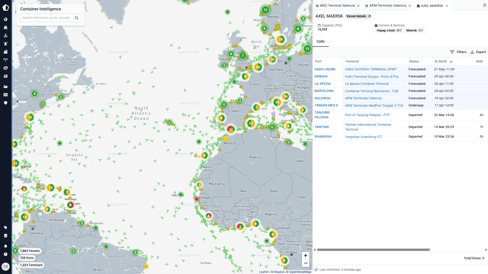488x274 pixels.
Task: Open BARCELONA port link
Action: 324,91
